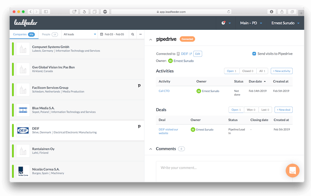Open the three-dot more options menu
This screenshot has height=196, width=311.
(x=140, y=34)
